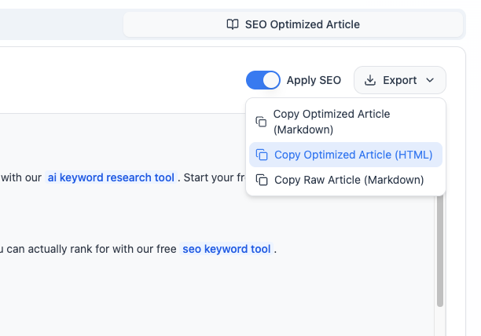Image resolution: width=481 pixels, height=336 pixels.
Task: Click copy icon beside Raw Article option
Action: [263, 180]
